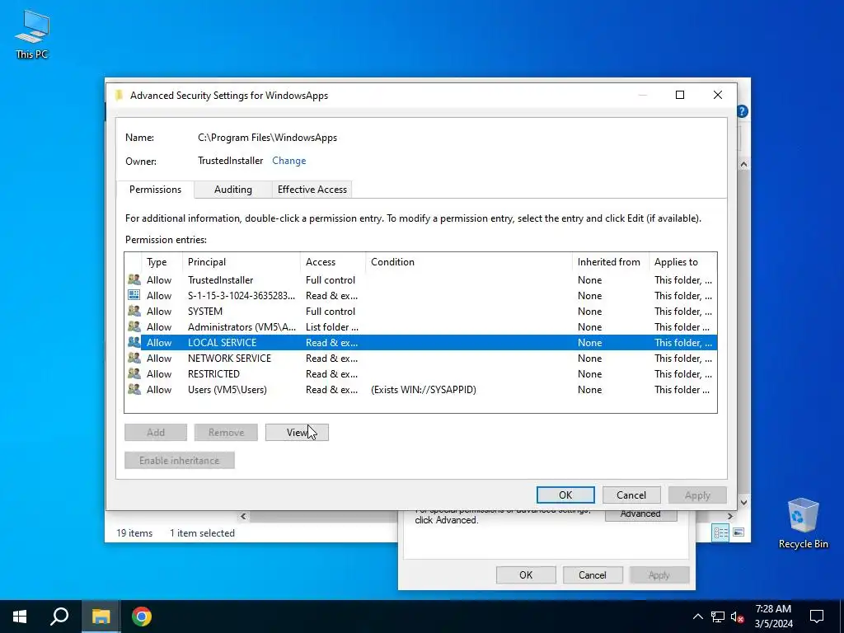Open File Explorer from the taskbar
Image resolution: width=844 pixels, height=633 pixels.
pos(101,617)
